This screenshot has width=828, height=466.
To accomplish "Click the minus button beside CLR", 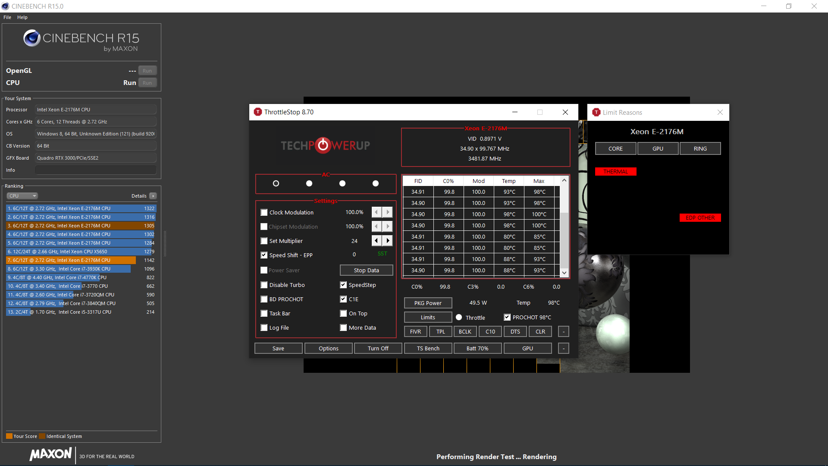I will [x=563, y=331].
